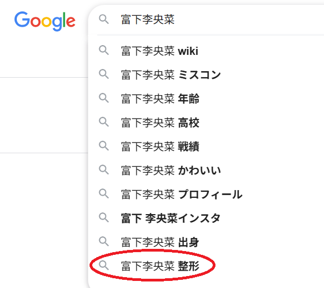
Task: Select the 富下李央菜 wiki suggestion
Action: click(207, 51)
